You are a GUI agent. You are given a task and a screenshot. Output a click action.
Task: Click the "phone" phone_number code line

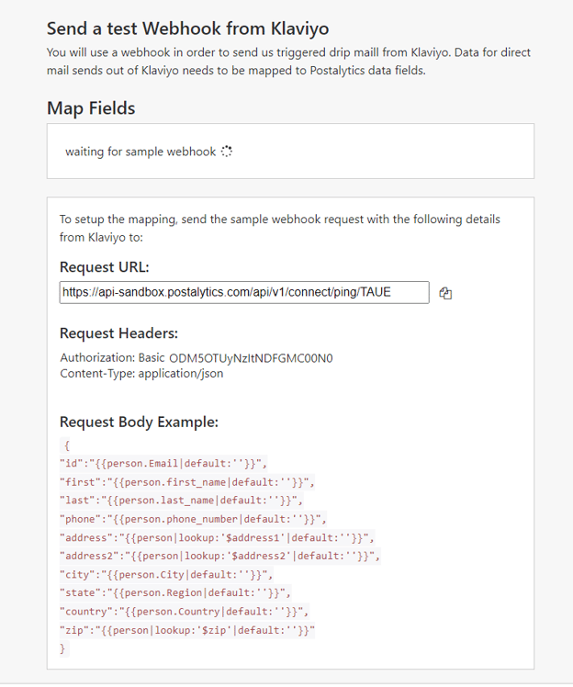tap(193, 519)
